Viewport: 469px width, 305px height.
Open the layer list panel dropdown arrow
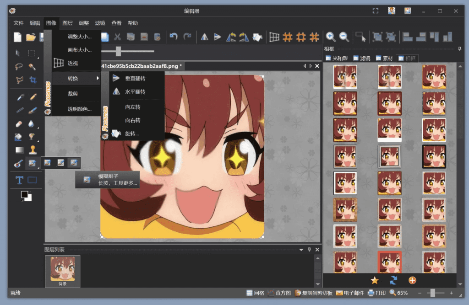pos(301,250)
